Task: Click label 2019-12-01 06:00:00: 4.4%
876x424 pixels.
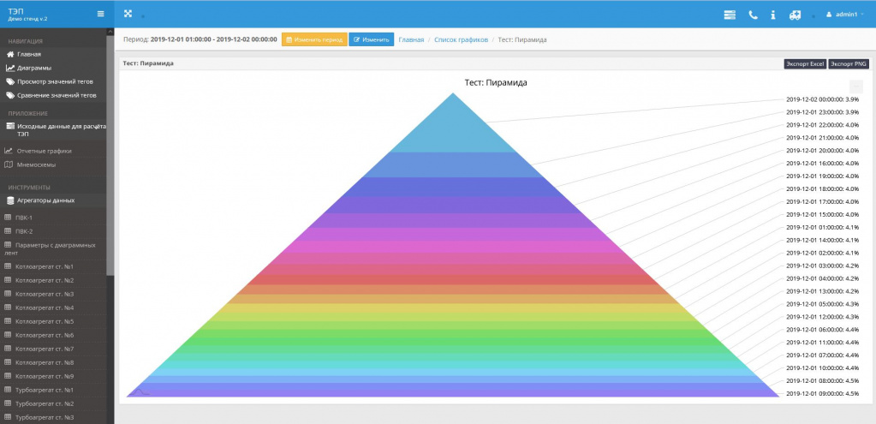Action: 822,330
